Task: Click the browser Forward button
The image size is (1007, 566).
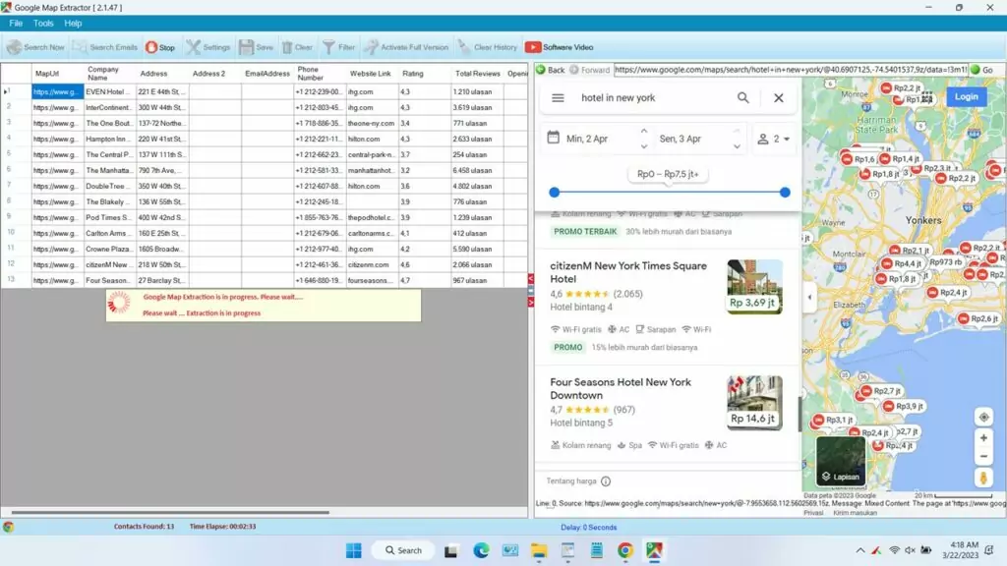Action: pos(590,70)
